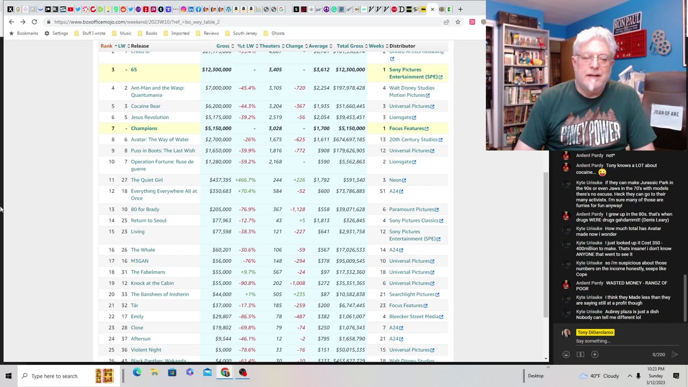The width and height of the screenshot is (688, 387).
Task: Send the chat message arrow
Action: click(x=675, y=354)
